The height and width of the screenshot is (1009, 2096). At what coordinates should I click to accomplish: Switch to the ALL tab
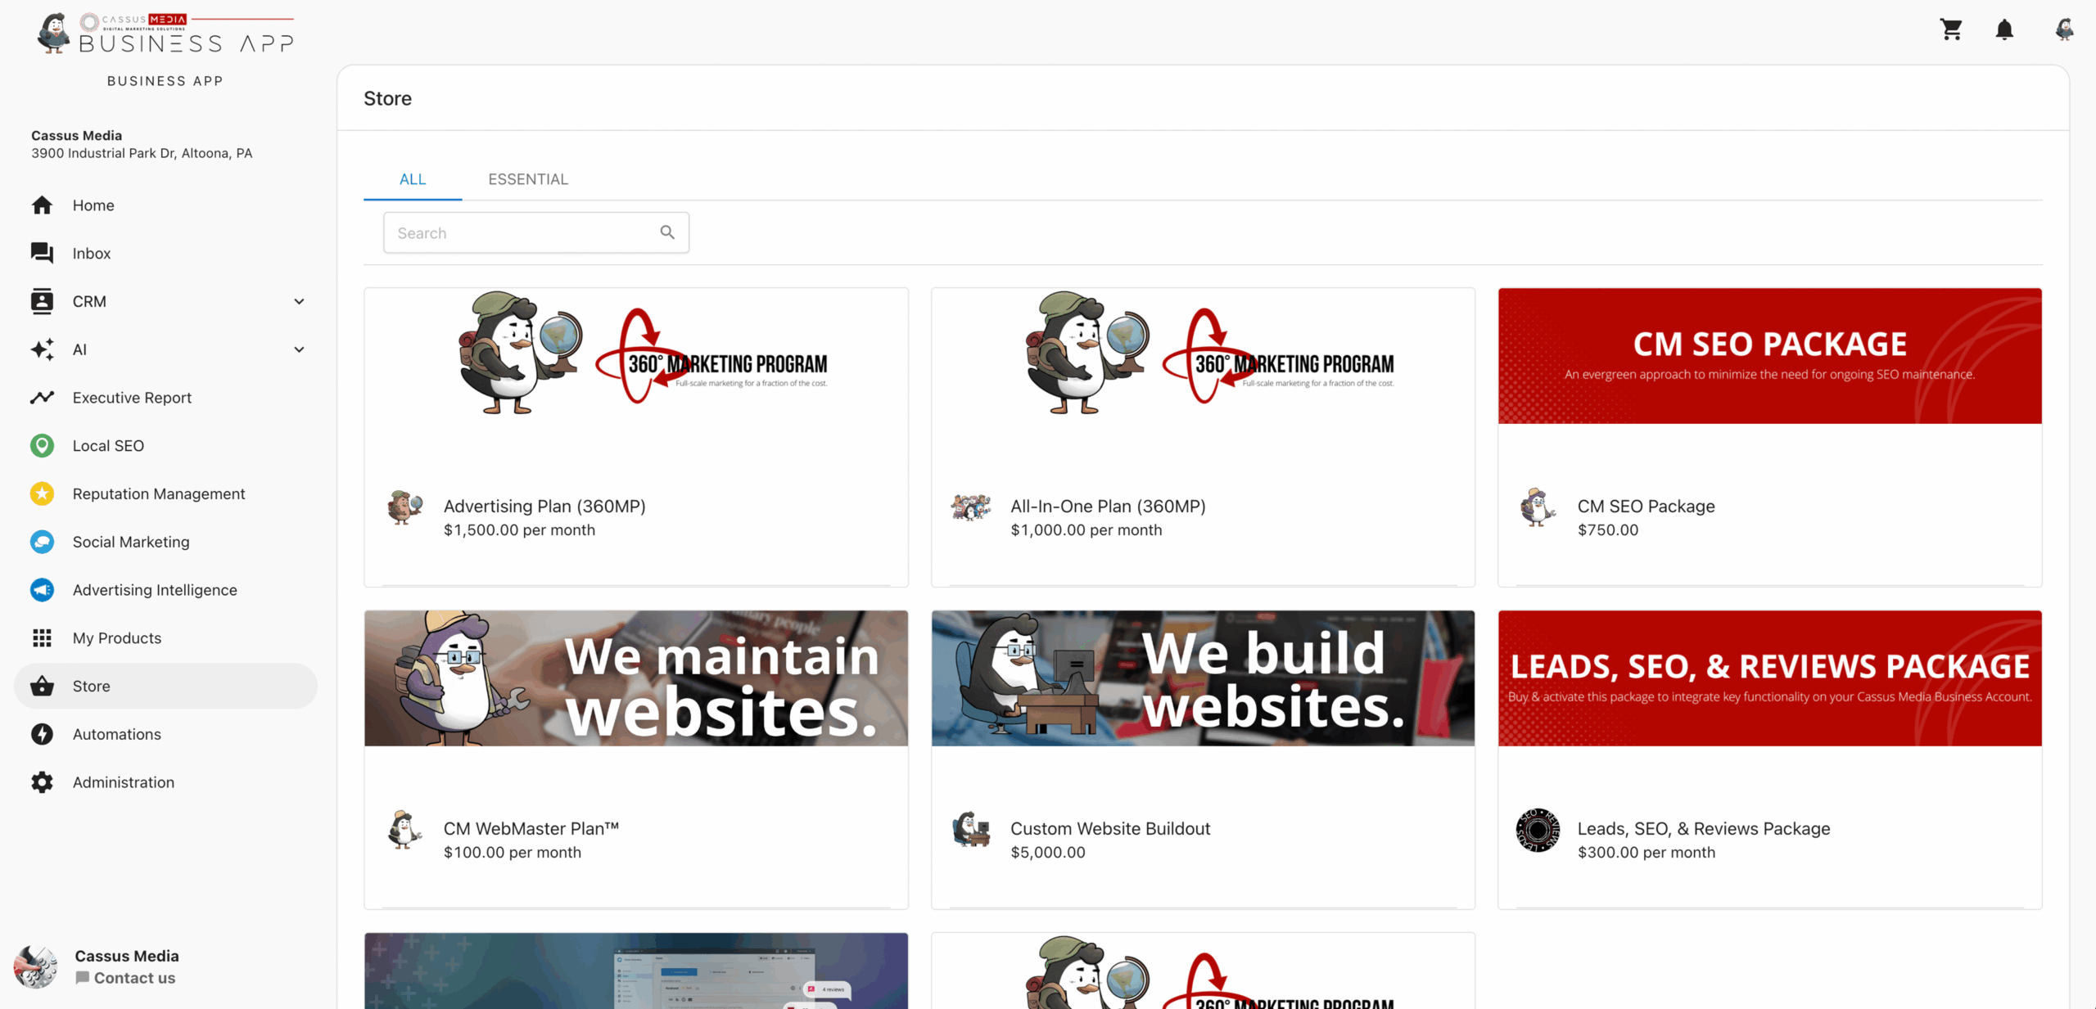[x=413, y=179]
